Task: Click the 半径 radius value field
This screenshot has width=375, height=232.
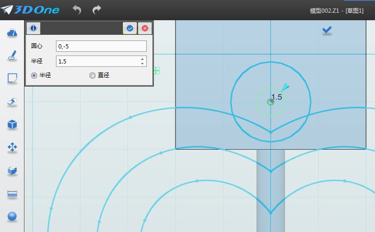Action: (x=96, y=61)
